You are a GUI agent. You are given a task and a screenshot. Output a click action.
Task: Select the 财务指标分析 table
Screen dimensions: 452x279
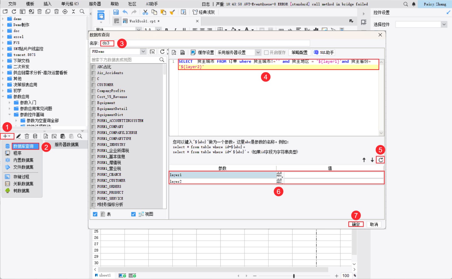(x=110, y=205)
